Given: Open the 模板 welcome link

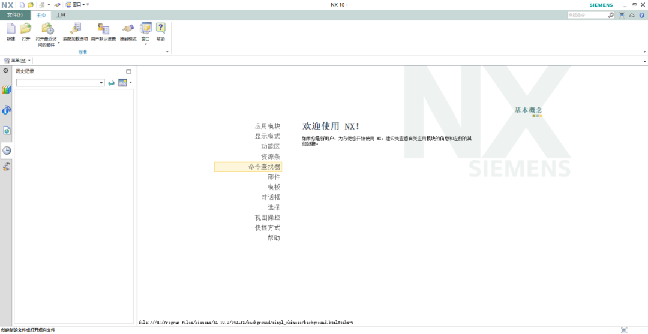Looking at the screenshot, I should click(x=274, y=187).
